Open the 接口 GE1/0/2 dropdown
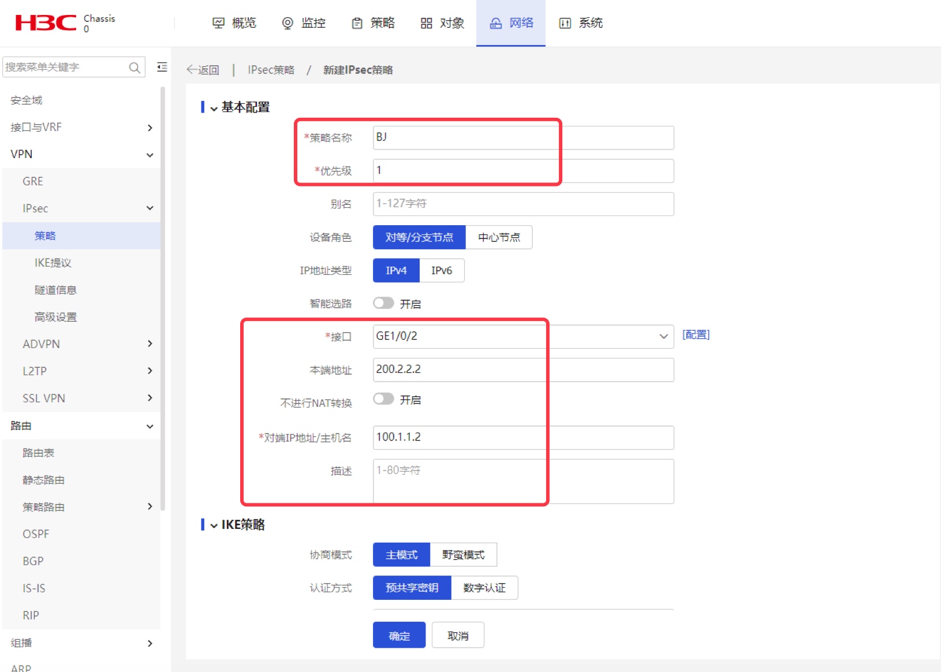Viewport: 941px width, 672px height. (x=523, y=337)
